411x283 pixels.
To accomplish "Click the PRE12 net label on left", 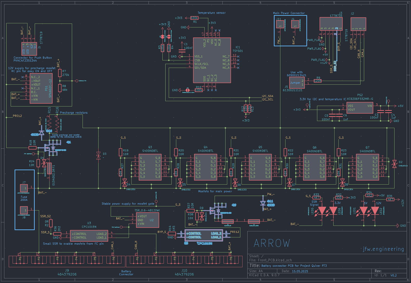I will click(x=17, y=116).
